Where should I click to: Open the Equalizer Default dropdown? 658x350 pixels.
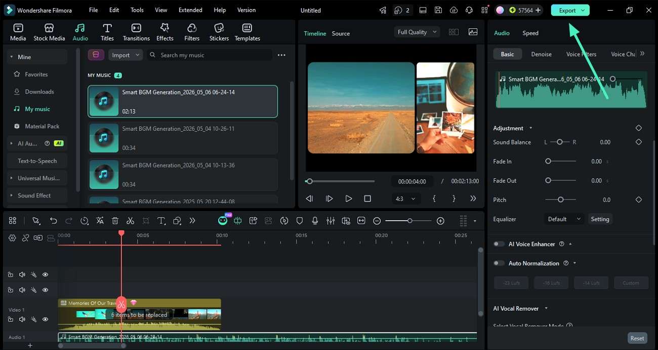564,219
